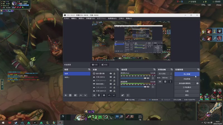Increase transition duration with up stepper arrow
Screen dimensions: 223x125
171,77
